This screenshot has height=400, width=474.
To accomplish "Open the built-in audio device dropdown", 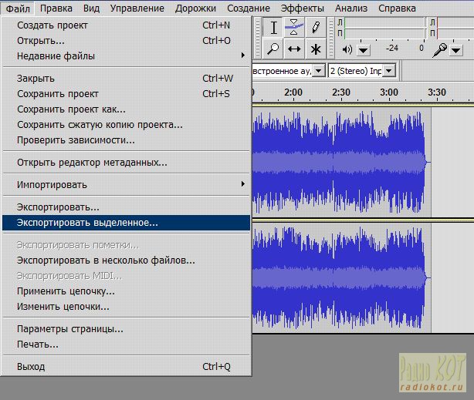I will coord(318,71).
